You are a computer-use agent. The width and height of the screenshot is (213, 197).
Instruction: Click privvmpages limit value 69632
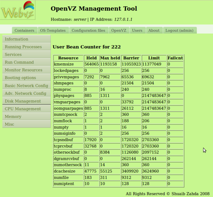point(154,77)
